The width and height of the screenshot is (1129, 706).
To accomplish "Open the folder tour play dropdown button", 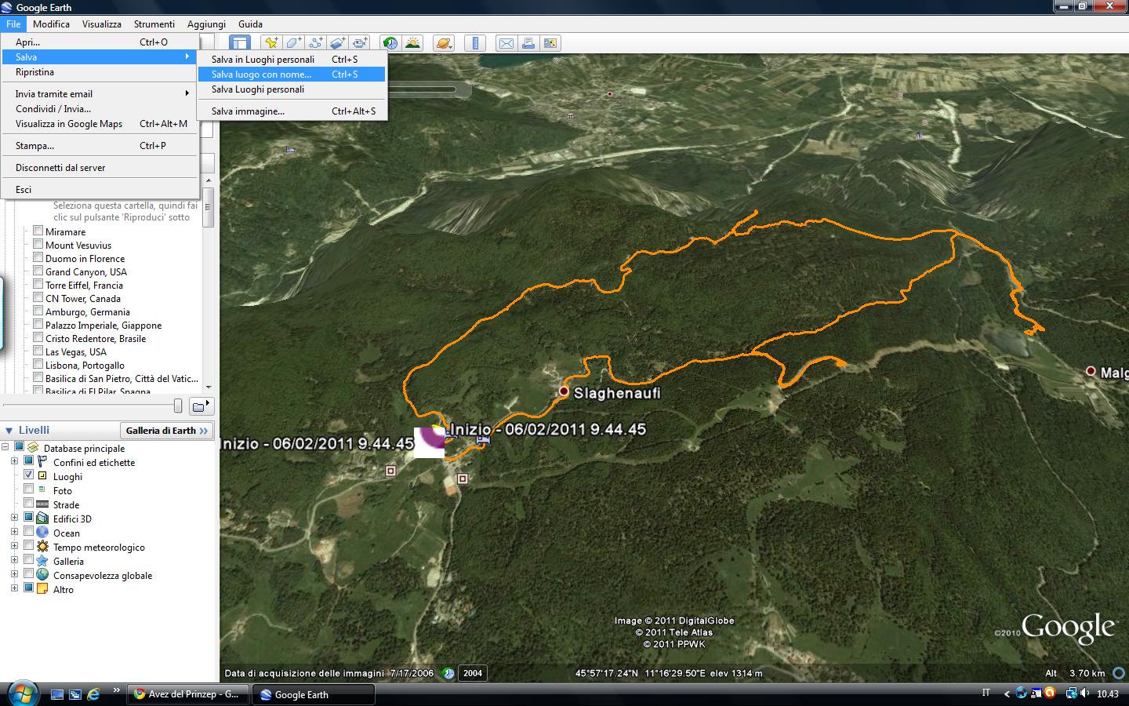I will click(x=203, y=406).
